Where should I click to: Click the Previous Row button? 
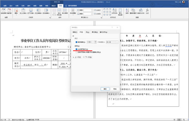pos(77,57)
